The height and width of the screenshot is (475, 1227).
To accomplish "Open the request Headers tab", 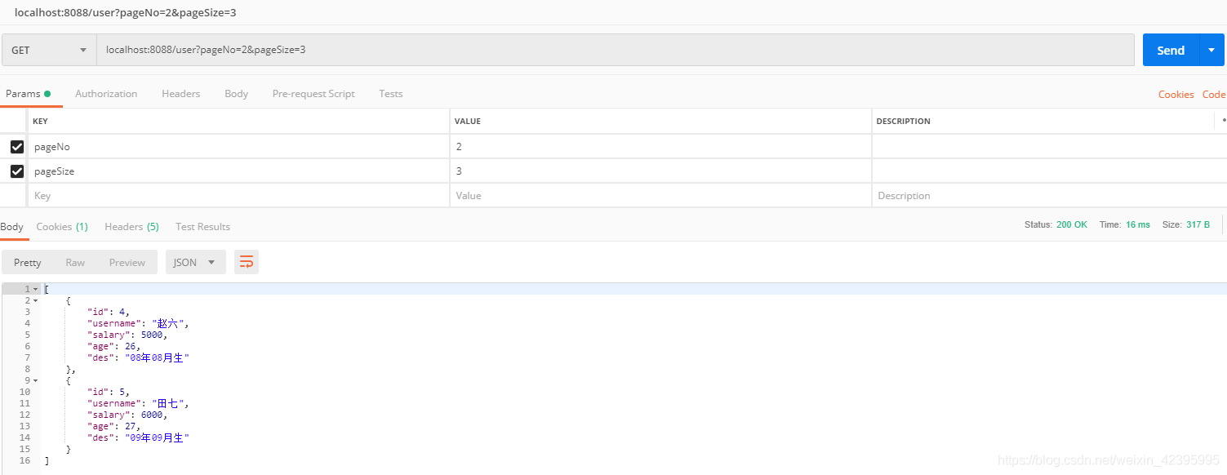I will pyautogui.click(x=180, y=94).
